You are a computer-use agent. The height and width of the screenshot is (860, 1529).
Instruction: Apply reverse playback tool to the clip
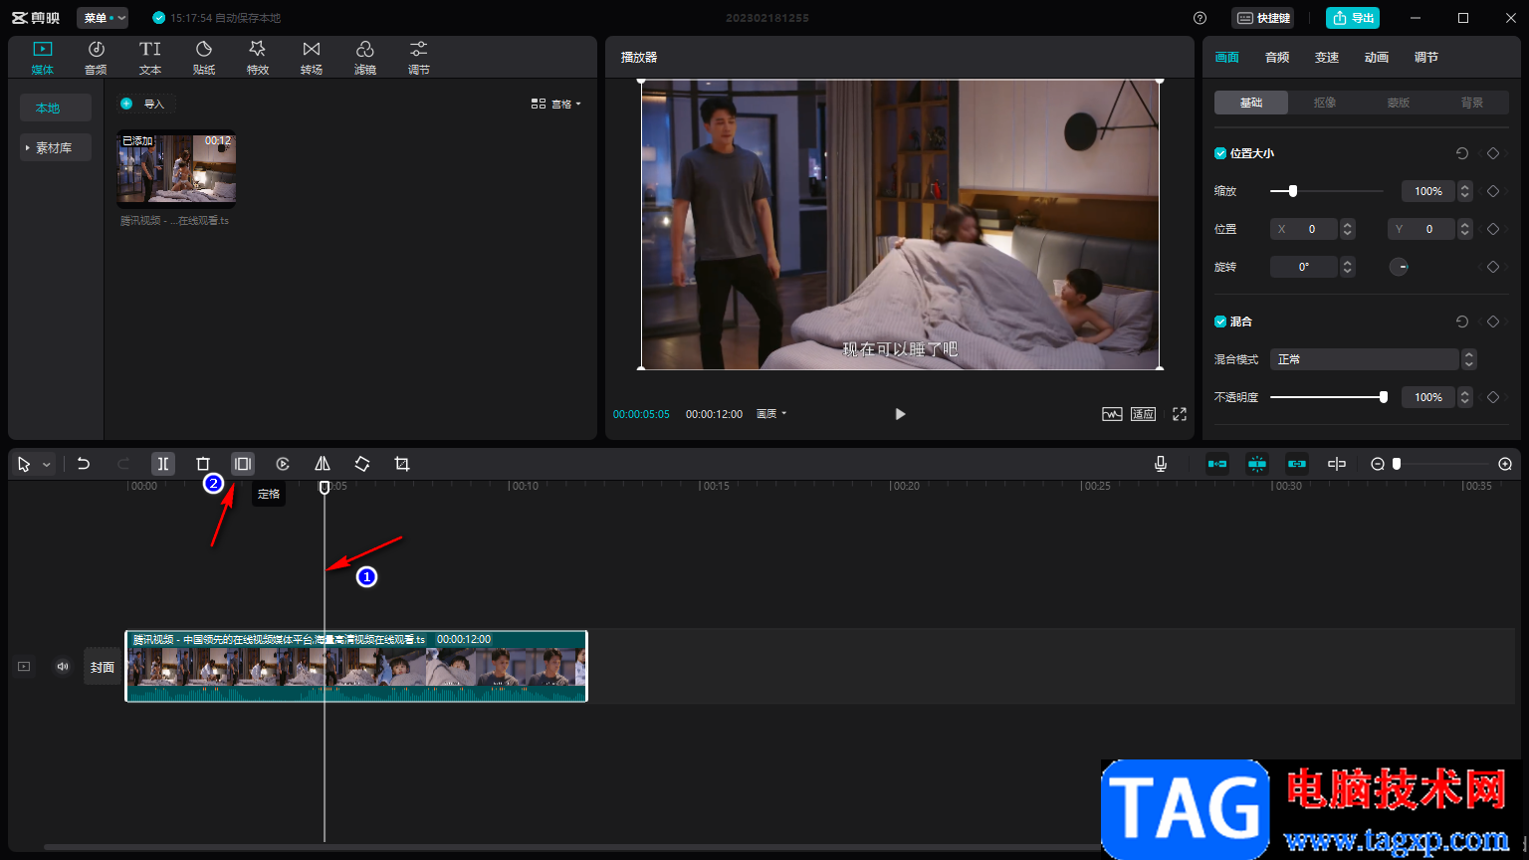pos(283,464)
